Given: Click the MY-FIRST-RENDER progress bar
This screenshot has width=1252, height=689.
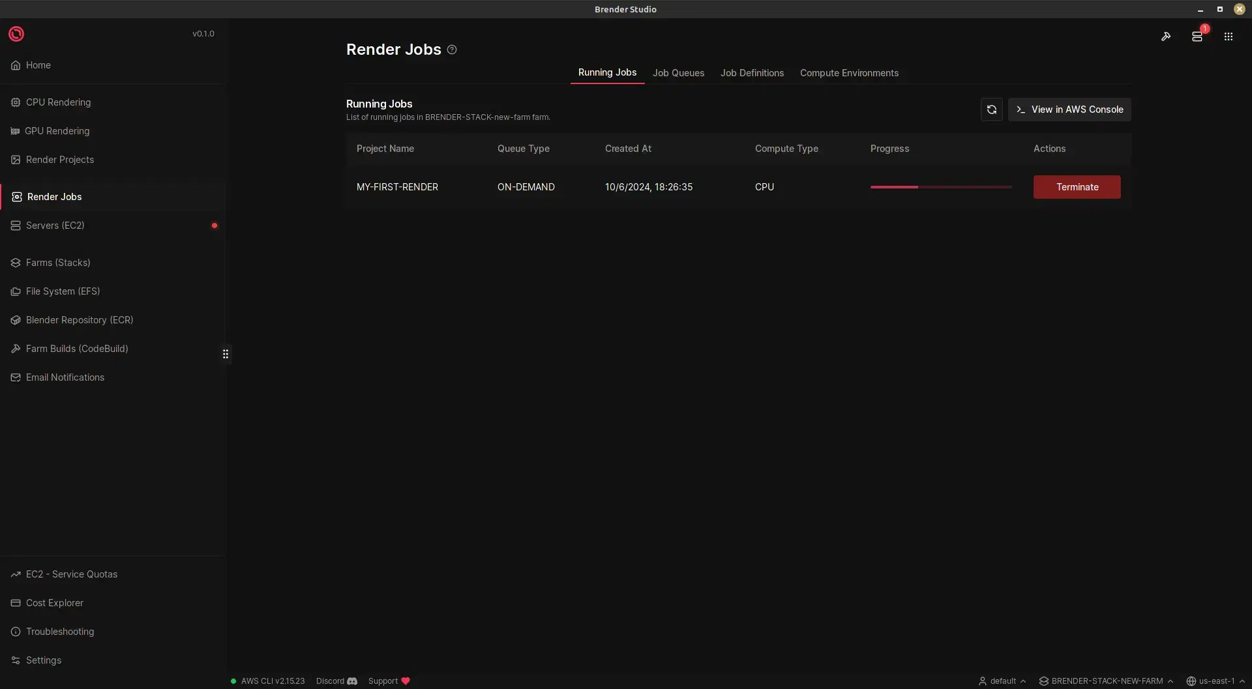Looking at the screenshot, I should coord(940,187).
